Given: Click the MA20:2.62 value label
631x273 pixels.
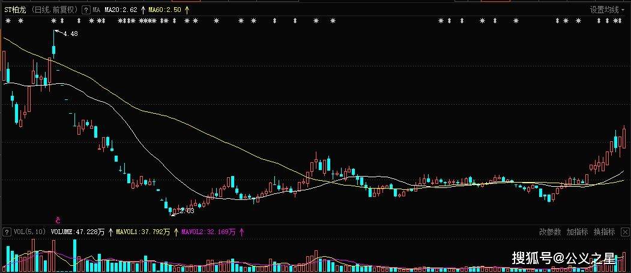Looking at the screenshot, I should pyautogui.click(x=120, y=10).
